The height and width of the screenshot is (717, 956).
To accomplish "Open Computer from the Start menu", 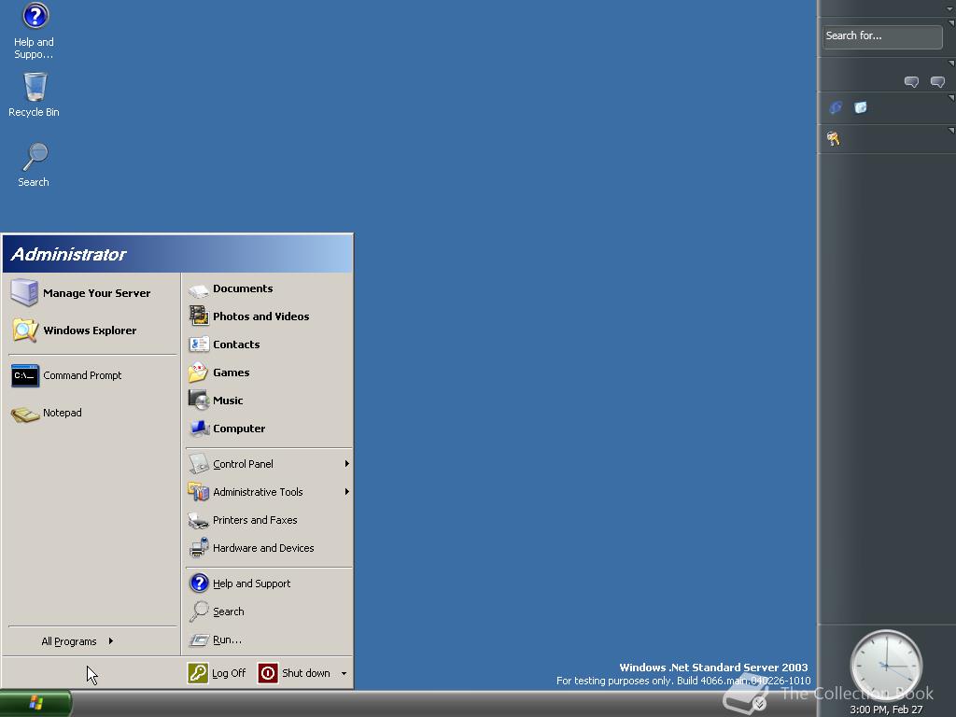I will point(268,429).
